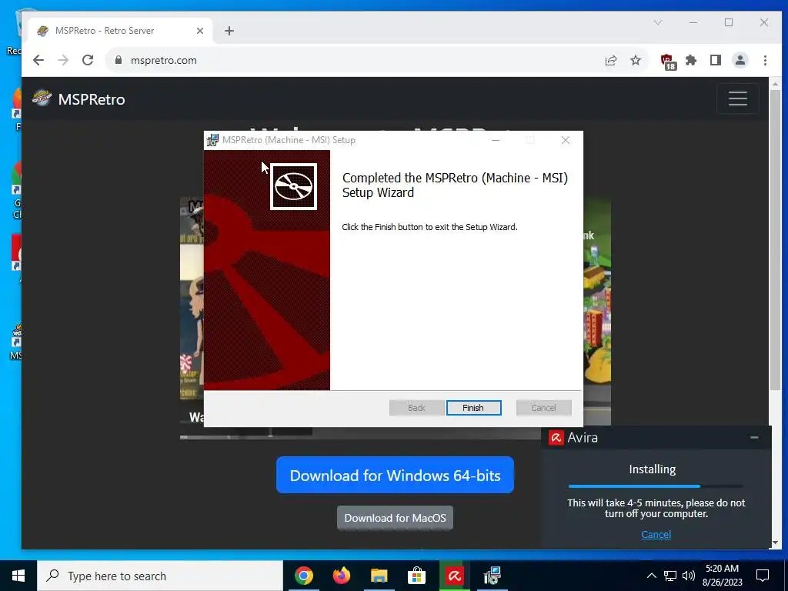Open the MSPRetro hamburger menu
Image resolution: width=788 pixels, height=591 pixels.
coord(738,98)
